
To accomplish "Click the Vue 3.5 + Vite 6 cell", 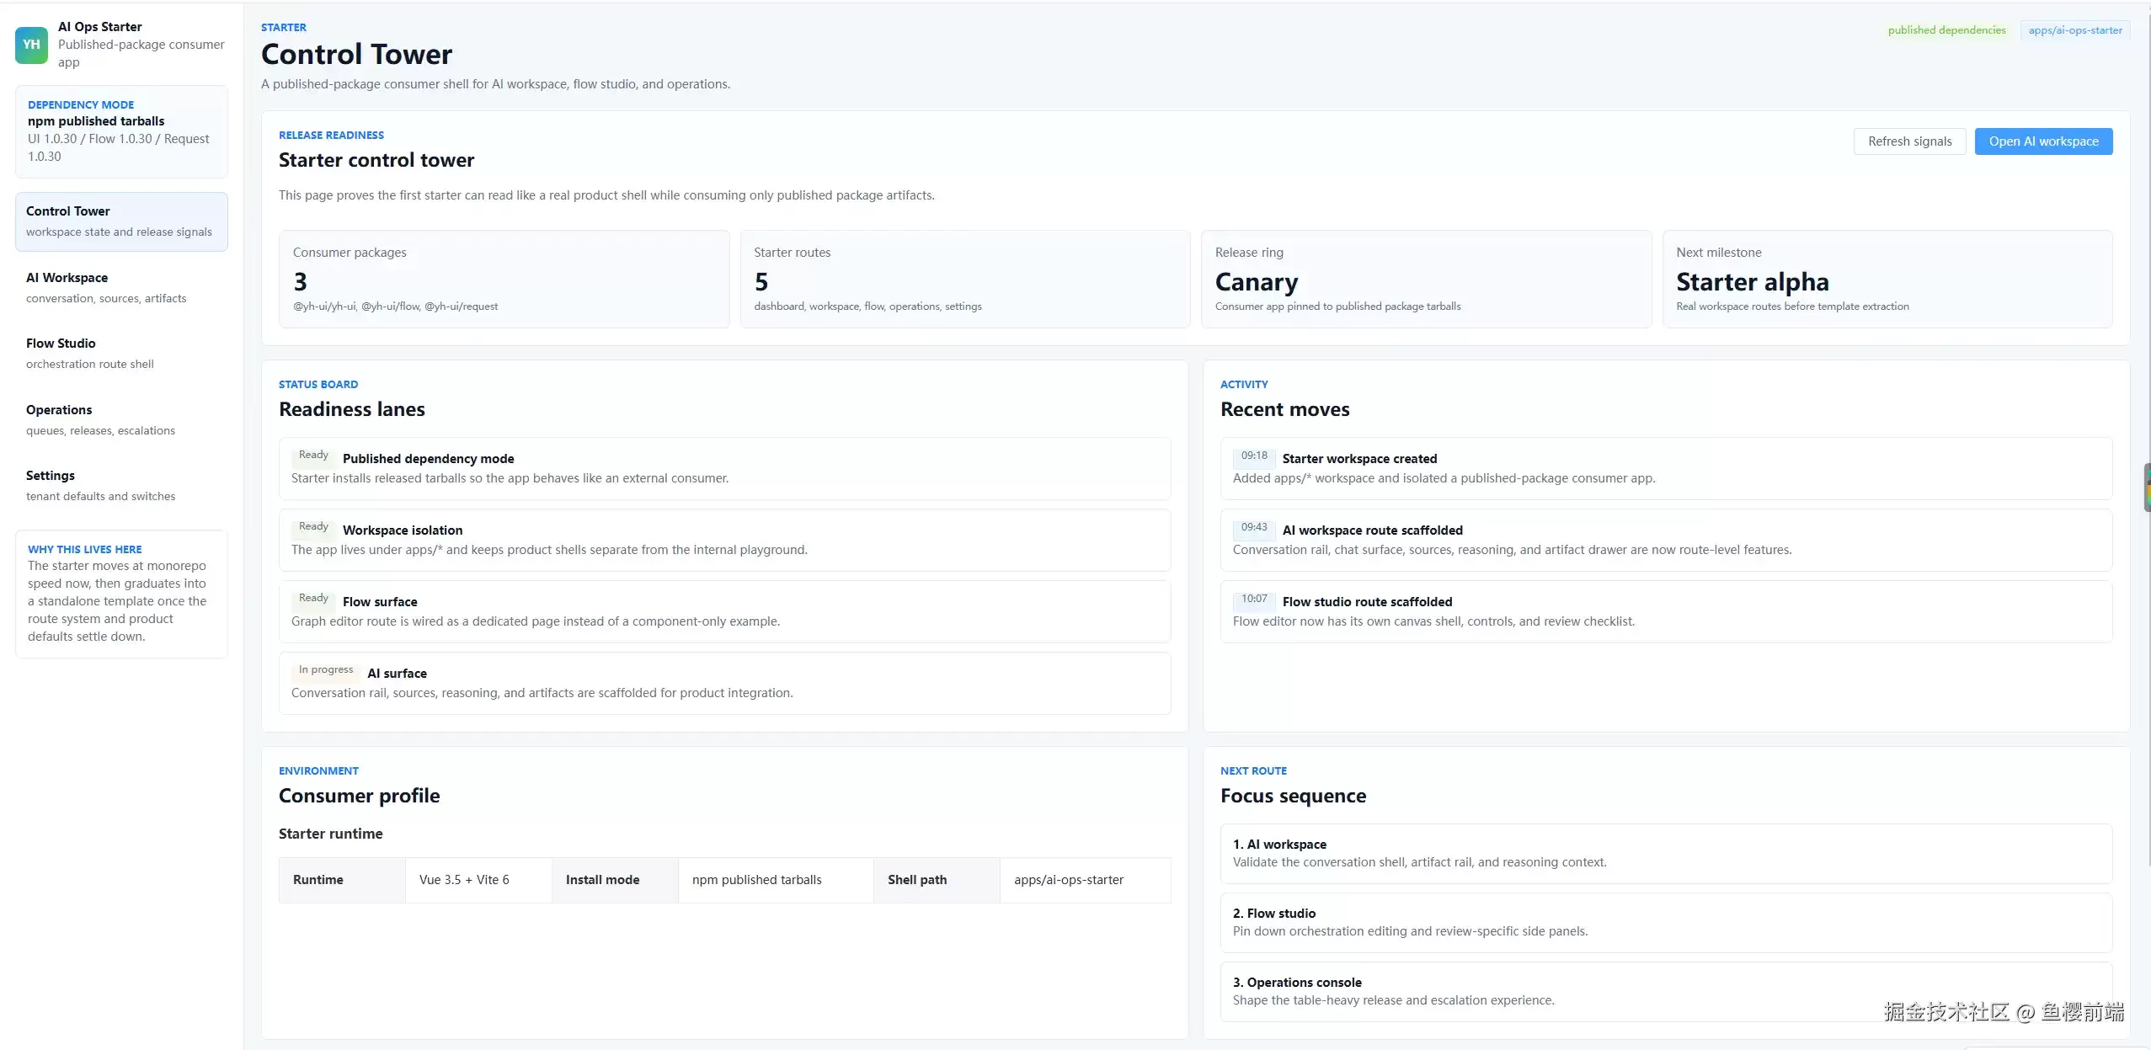I will [478, 880].
